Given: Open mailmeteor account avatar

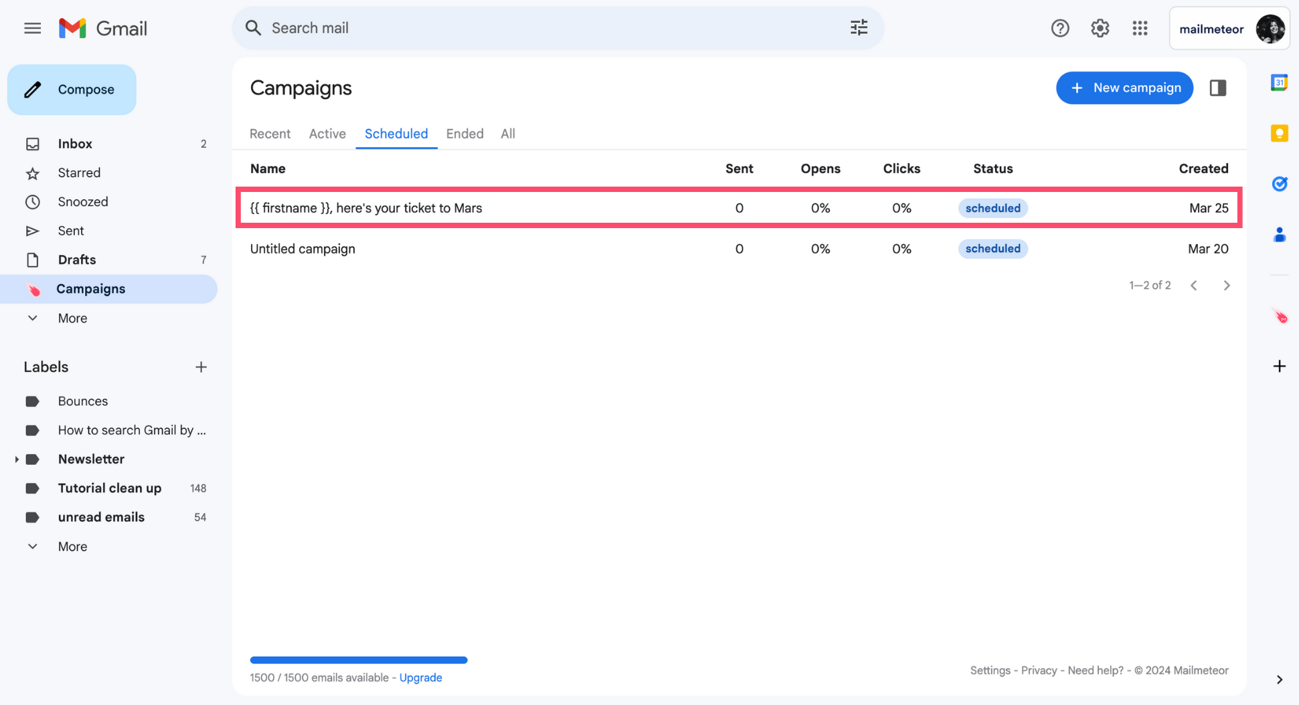Looking at the screenshot, I should [1270, 29].
